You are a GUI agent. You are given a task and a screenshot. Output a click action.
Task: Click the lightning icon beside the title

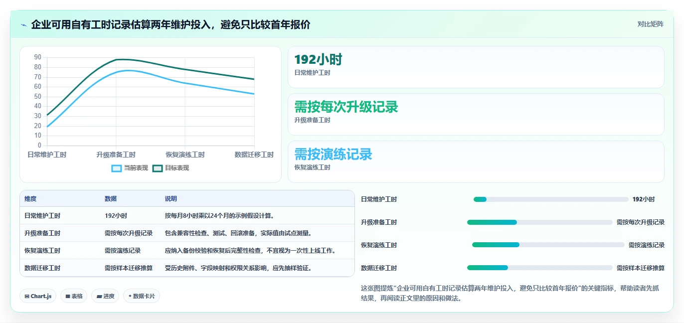tap(23, 25)
